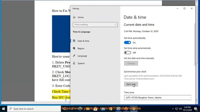Show hidden system tray icons
This screenshot has width=200, height=112.
click(173, 109)
